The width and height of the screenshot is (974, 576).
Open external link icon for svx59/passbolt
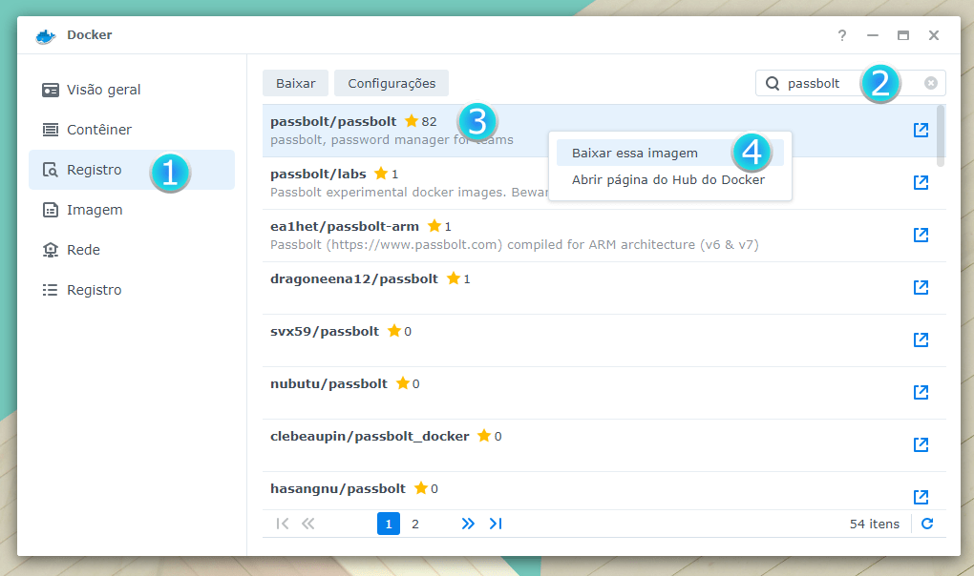(x=921, y=339)
